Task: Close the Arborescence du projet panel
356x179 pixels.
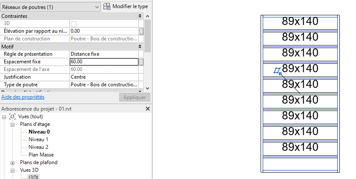Action: click(148, 109)
